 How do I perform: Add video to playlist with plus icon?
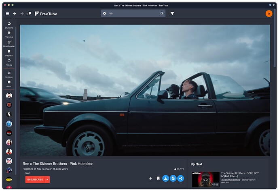click(x=150, y=178)
